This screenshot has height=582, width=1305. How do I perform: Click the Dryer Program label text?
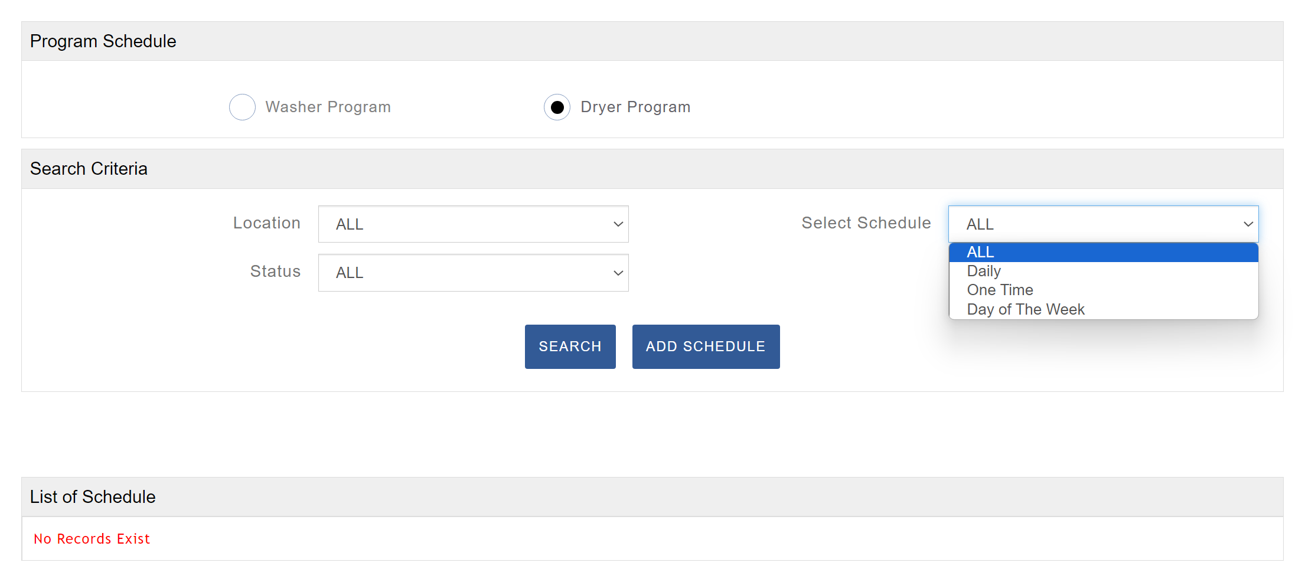(635, 107)
